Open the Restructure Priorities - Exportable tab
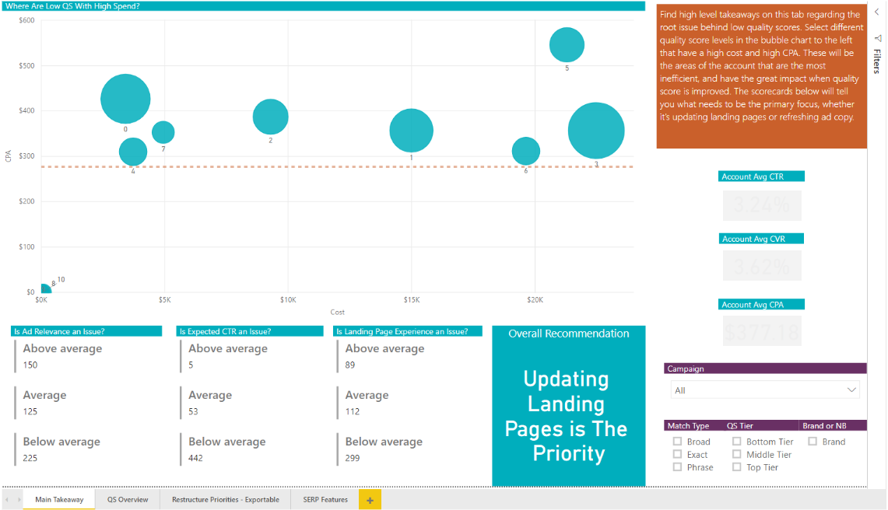Image resolution: width=888 pixels, height=510 pixels. click(225, 499)
